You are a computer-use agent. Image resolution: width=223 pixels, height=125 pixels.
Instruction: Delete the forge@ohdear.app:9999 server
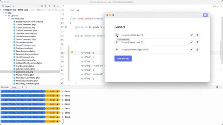click(198, 49)
